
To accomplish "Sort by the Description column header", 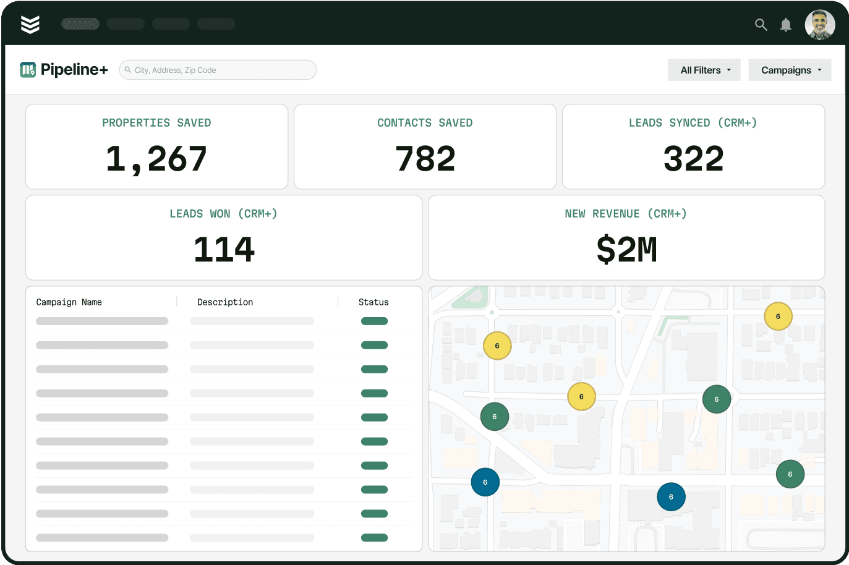I will 225,302.
